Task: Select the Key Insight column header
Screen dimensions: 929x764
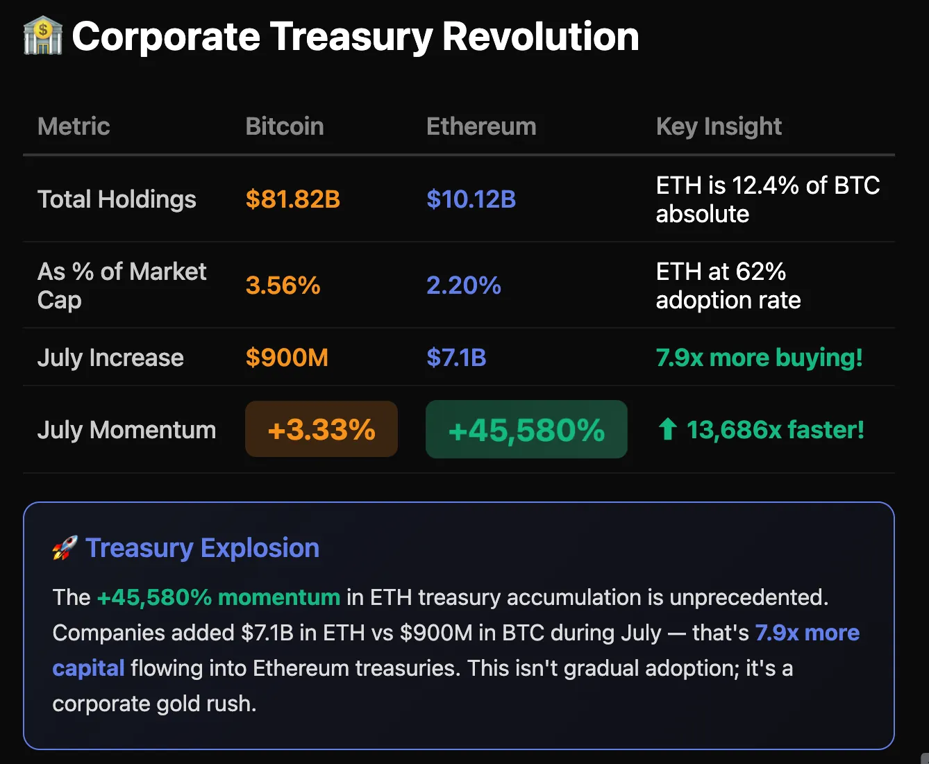Action: pos(719,126)
